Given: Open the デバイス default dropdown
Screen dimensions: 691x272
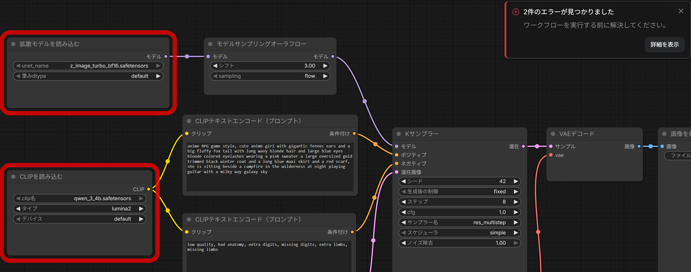Looking at the screenshot, I should pos(79,219).
